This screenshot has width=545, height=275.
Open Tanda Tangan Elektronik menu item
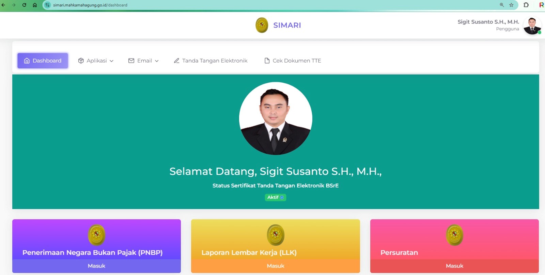[x=211, y=61]
